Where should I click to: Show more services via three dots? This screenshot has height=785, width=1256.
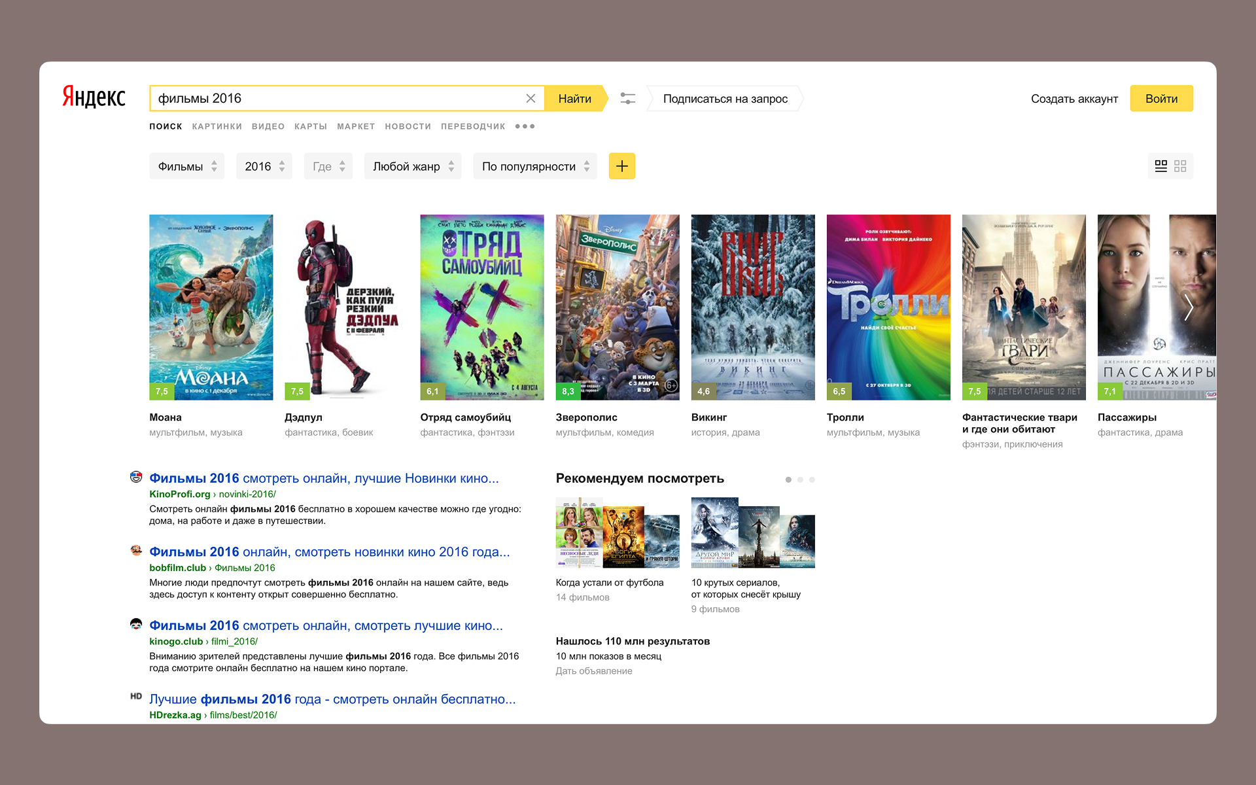(x=525, y=126)
